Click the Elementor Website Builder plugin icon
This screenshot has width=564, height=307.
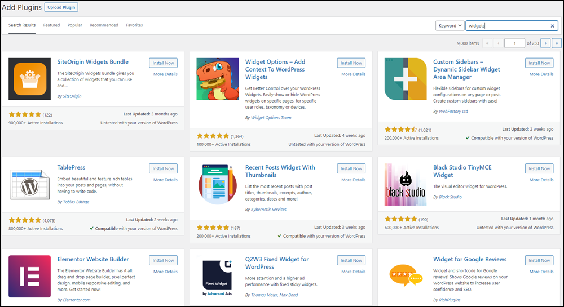29,277
